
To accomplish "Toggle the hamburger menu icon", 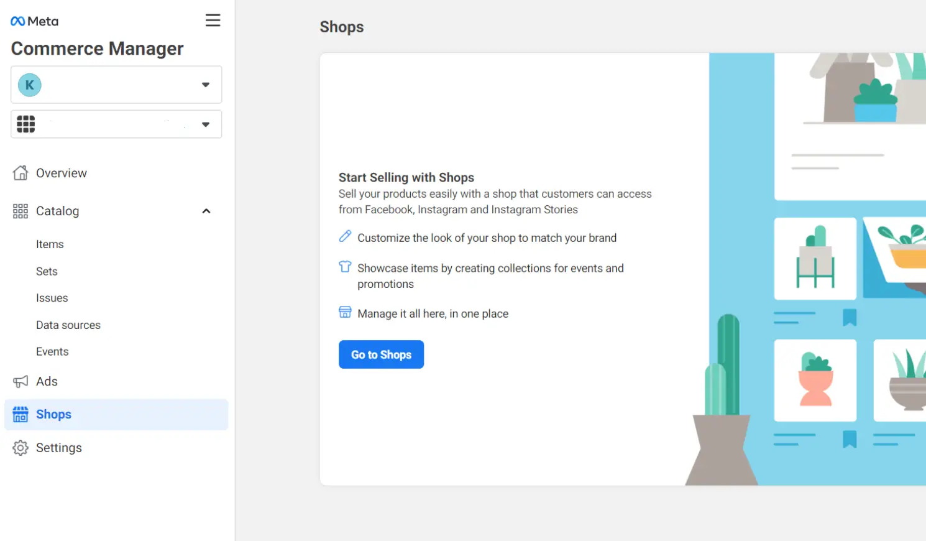I will [x=213, y=21].
